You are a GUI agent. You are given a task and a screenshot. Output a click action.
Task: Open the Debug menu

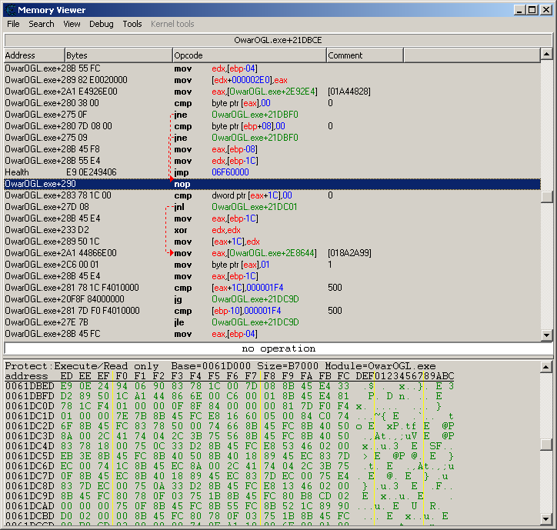point(101,24)
